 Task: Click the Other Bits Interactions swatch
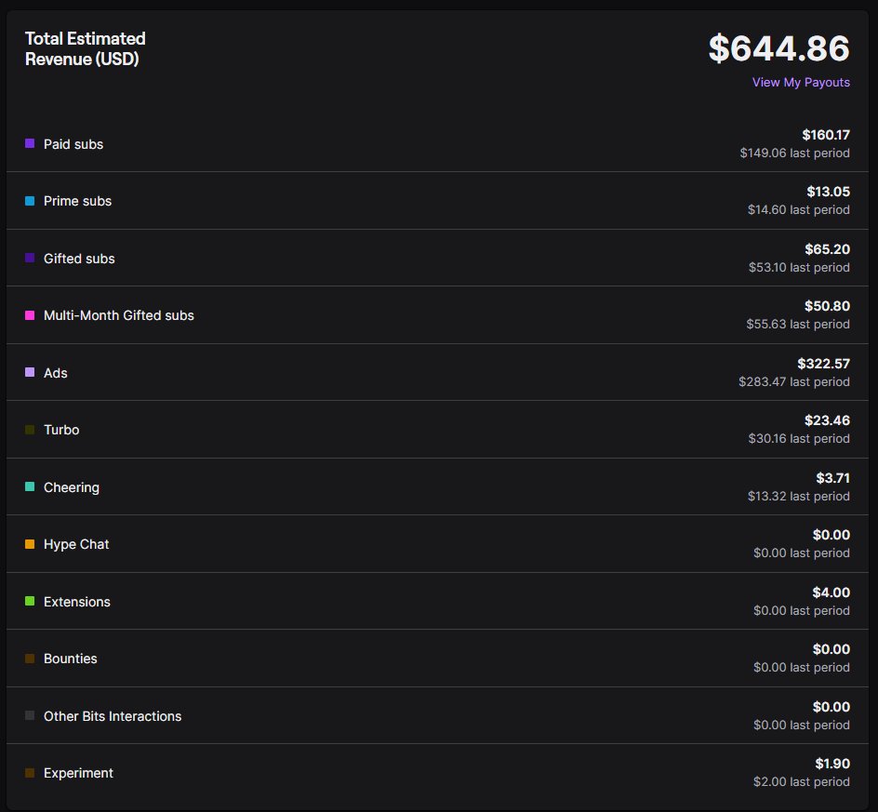(30, 715)
